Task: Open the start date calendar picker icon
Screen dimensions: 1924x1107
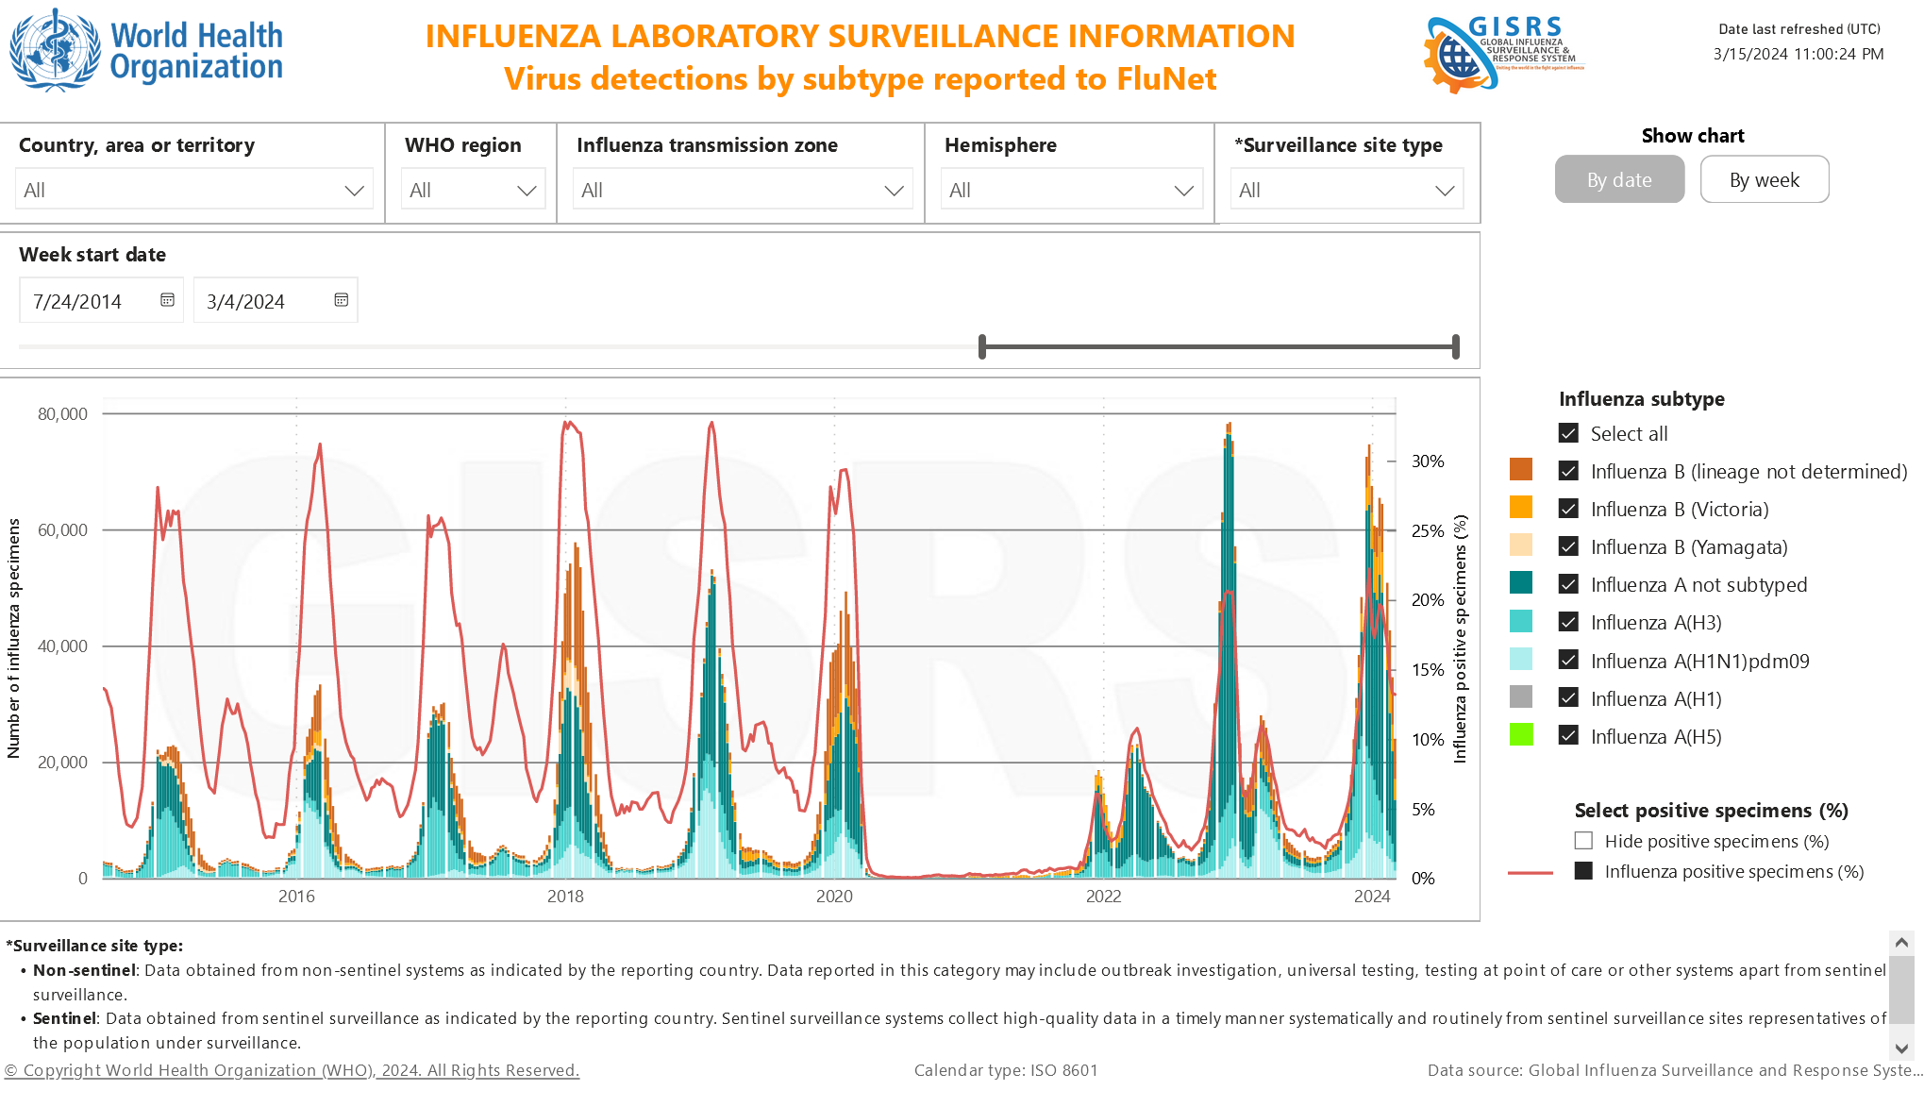Action: (167, 300)
